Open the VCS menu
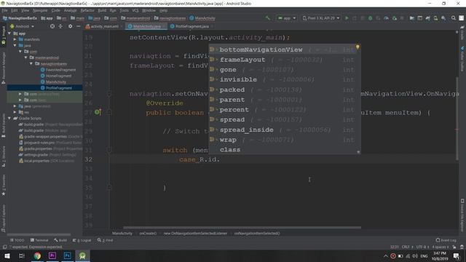This screenshot has width=466, height=262. pos(135,10)
